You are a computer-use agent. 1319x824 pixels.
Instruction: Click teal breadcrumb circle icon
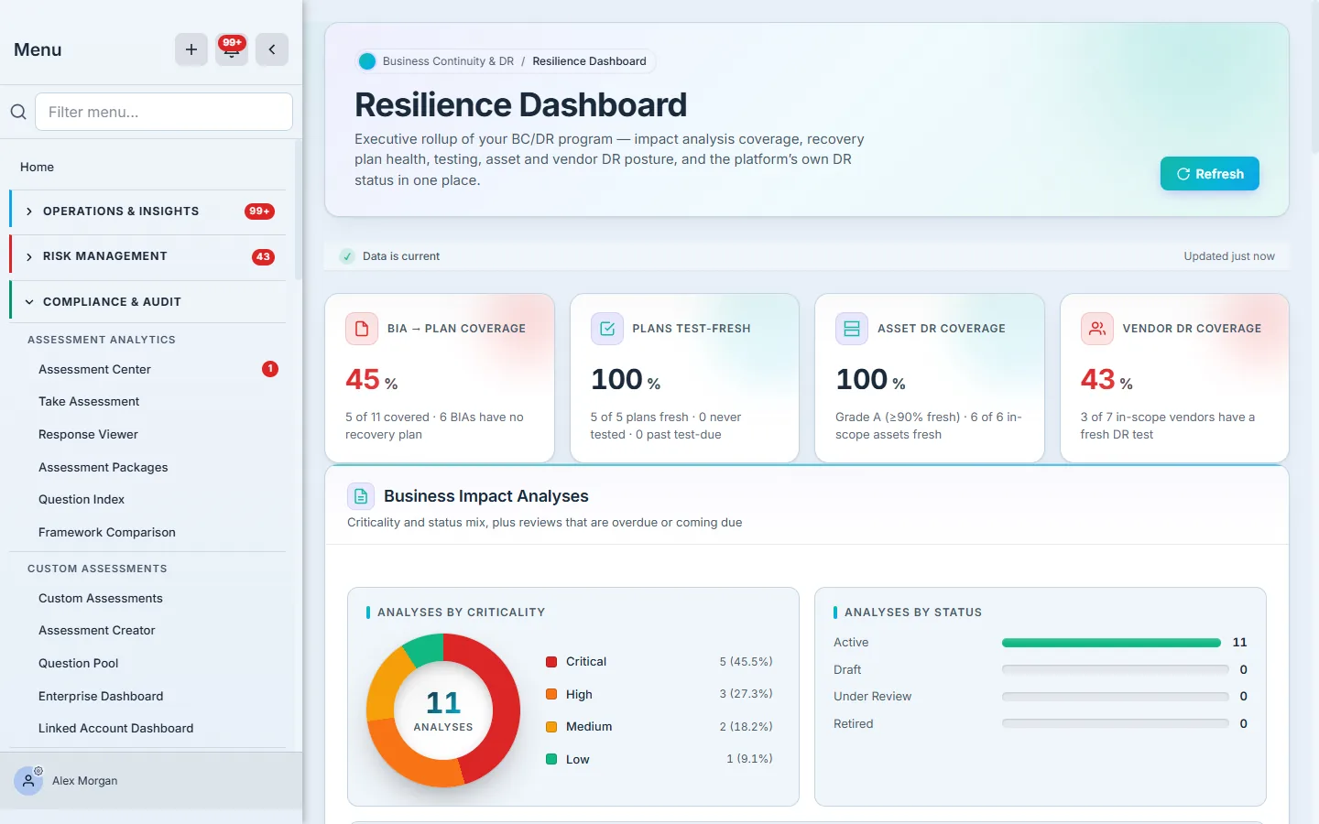[367, 61]
